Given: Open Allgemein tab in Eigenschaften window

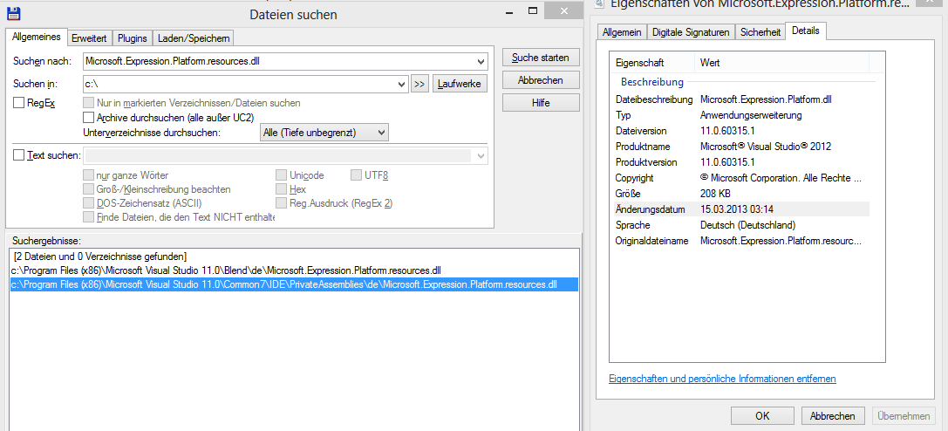Looking at the screenshot, I should 622,32.
